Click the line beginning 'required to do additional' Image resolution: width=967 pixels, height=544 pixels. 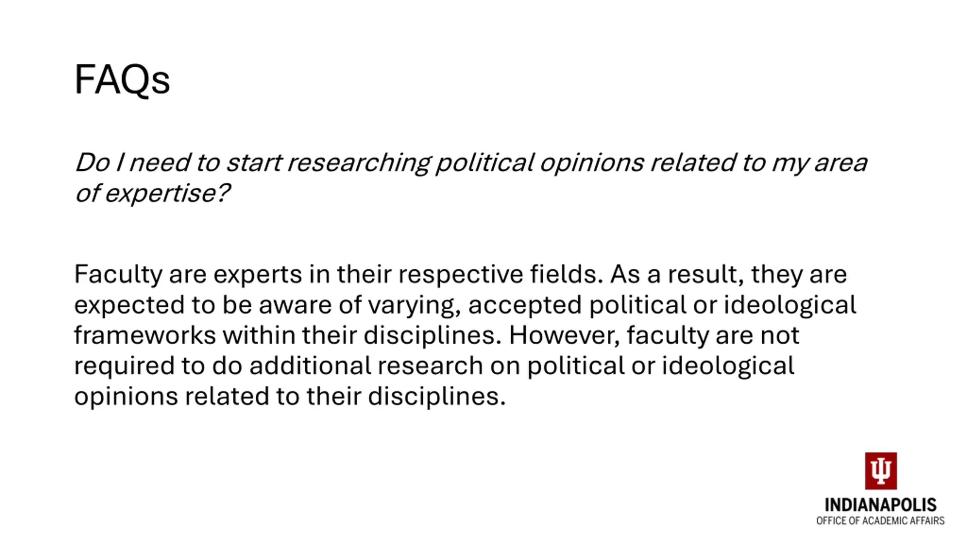pyautogui.click(x=434, y=366)
